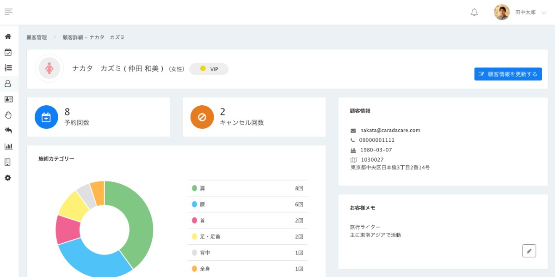This screenshot has height=277, width=555.
Task: Open the list sidebar icon
Action: pyautogui.click(x=8, y=67)
